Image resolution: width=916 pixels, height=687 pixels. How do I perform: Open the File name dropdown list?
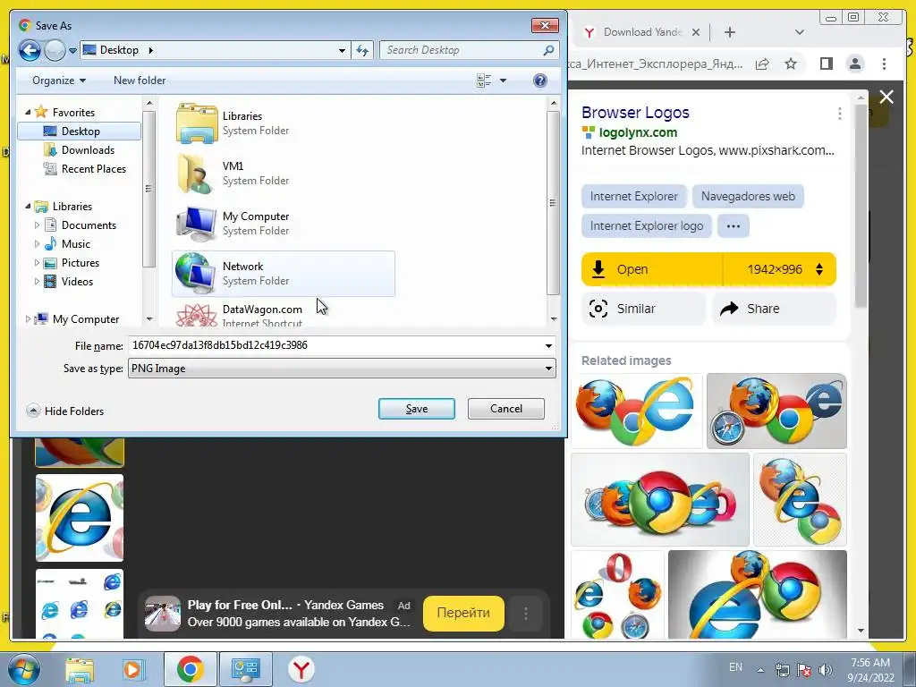point(548,346)
